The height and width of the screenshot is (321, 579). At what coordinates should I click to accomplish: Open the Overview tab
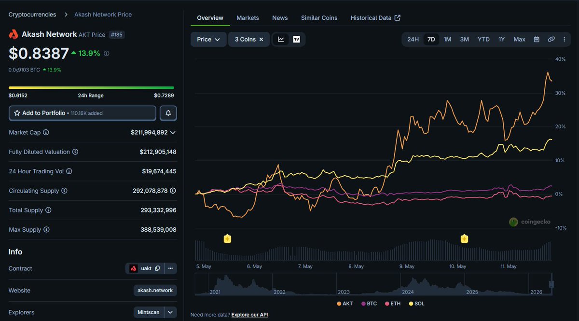(210, 18)
